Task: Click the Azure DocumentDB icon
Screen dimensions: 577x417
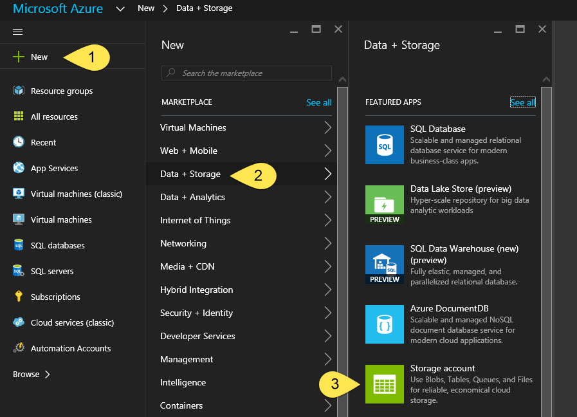Action: (384, 324)
